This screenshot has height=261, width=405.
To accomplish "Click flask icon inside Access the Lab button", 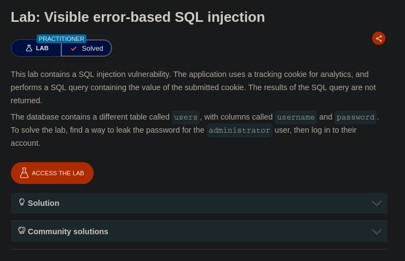I will point(24,173).
